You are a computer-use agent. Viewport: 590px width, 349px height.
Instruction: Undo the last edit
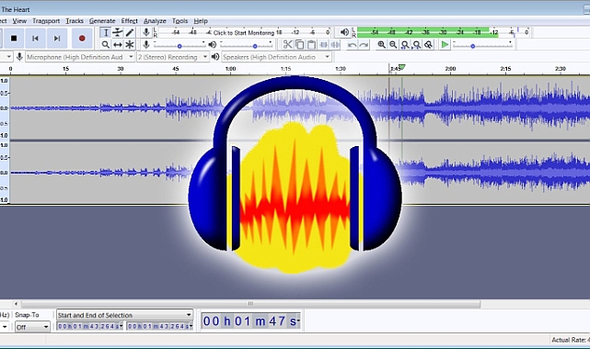(x=352, y=45)
